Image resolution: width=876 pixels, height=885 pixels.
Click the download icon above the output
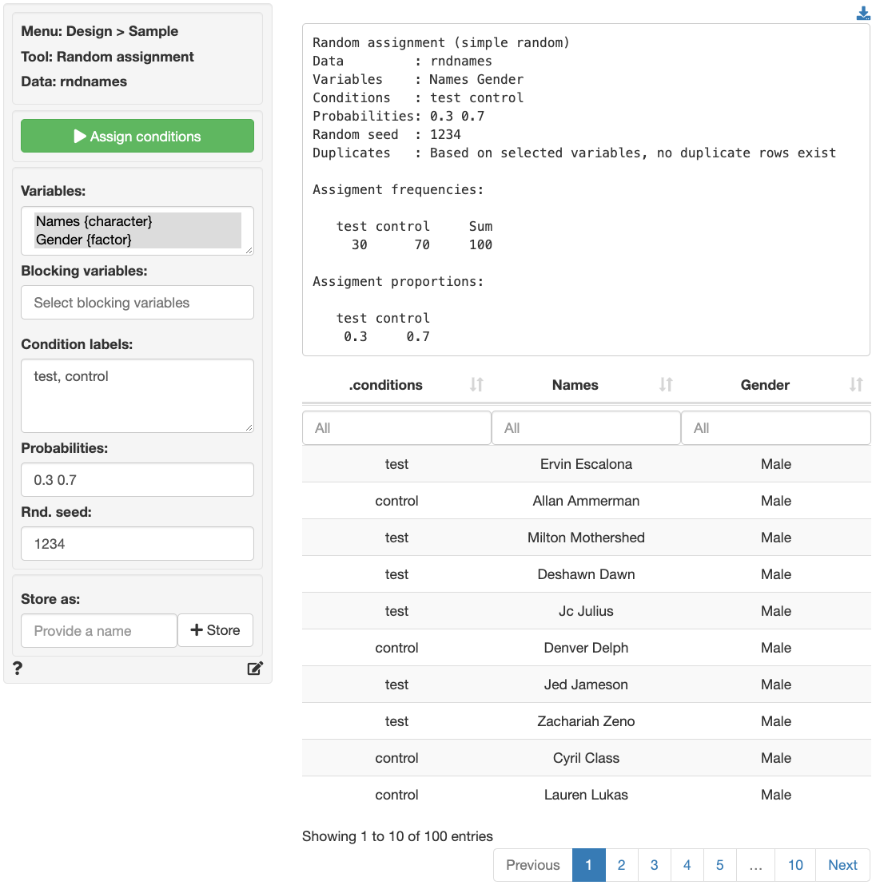pyautogui.click(x=863, y=14)
